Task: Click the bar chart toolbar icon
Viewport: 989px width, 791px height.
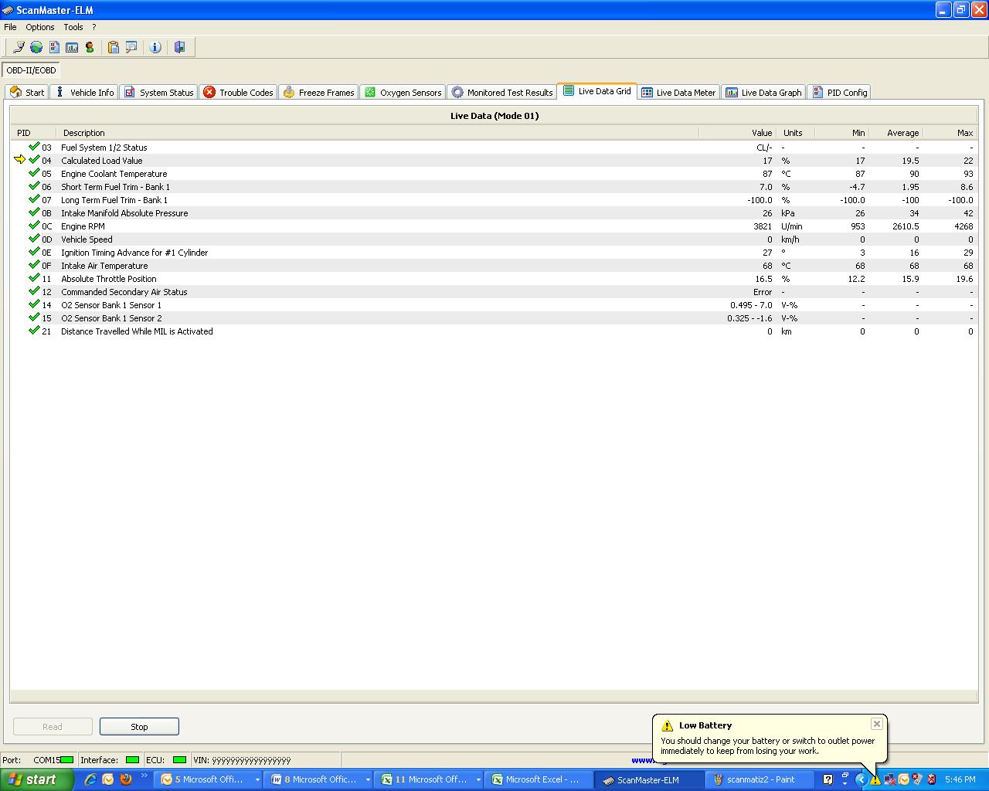Action: point(72,47)
